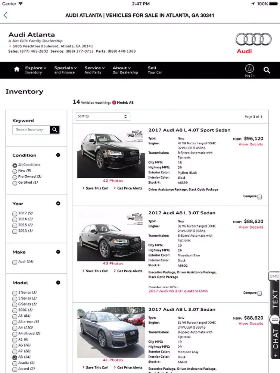
Task: Go to the home icon in navbar
Action: pyautogui.click(x=17, y=69)
